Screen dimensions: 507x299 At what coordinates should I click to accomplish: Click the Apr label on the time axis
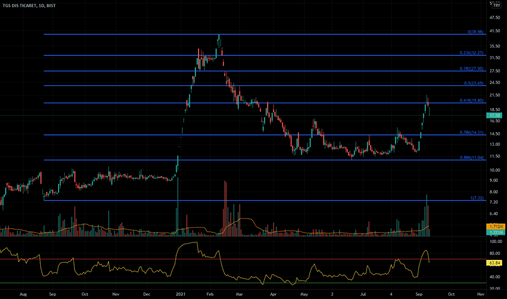point(273,294)
